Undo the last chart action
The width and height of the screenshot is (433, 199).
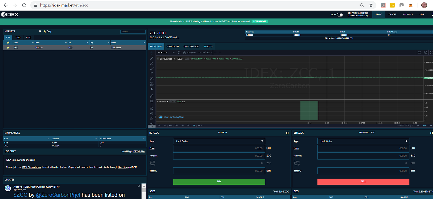(215, 52)
